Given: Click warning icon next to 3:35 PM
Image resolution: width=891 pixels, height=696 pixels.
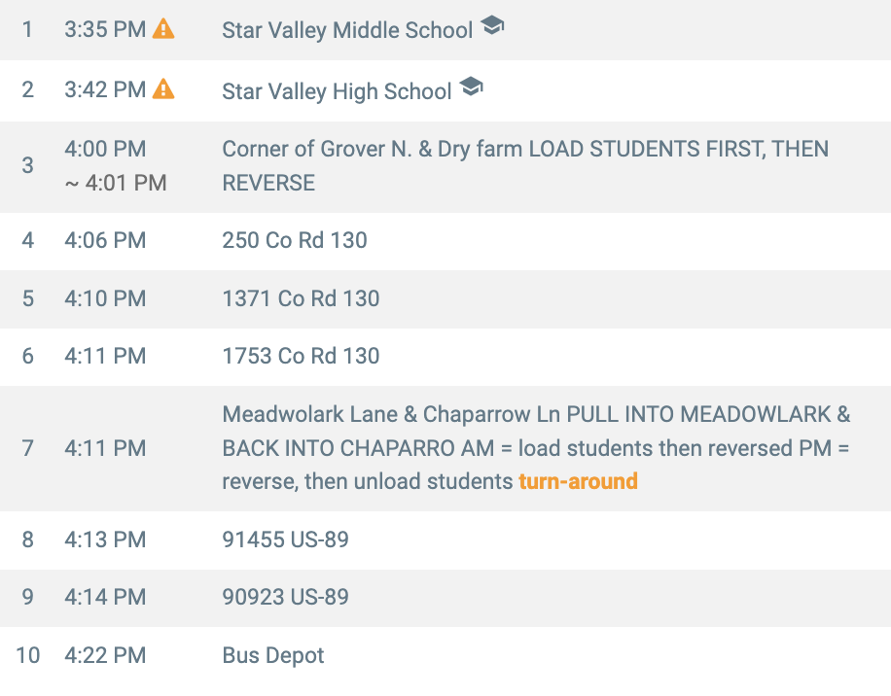Looking at the screenshot, I should [163, 29].
